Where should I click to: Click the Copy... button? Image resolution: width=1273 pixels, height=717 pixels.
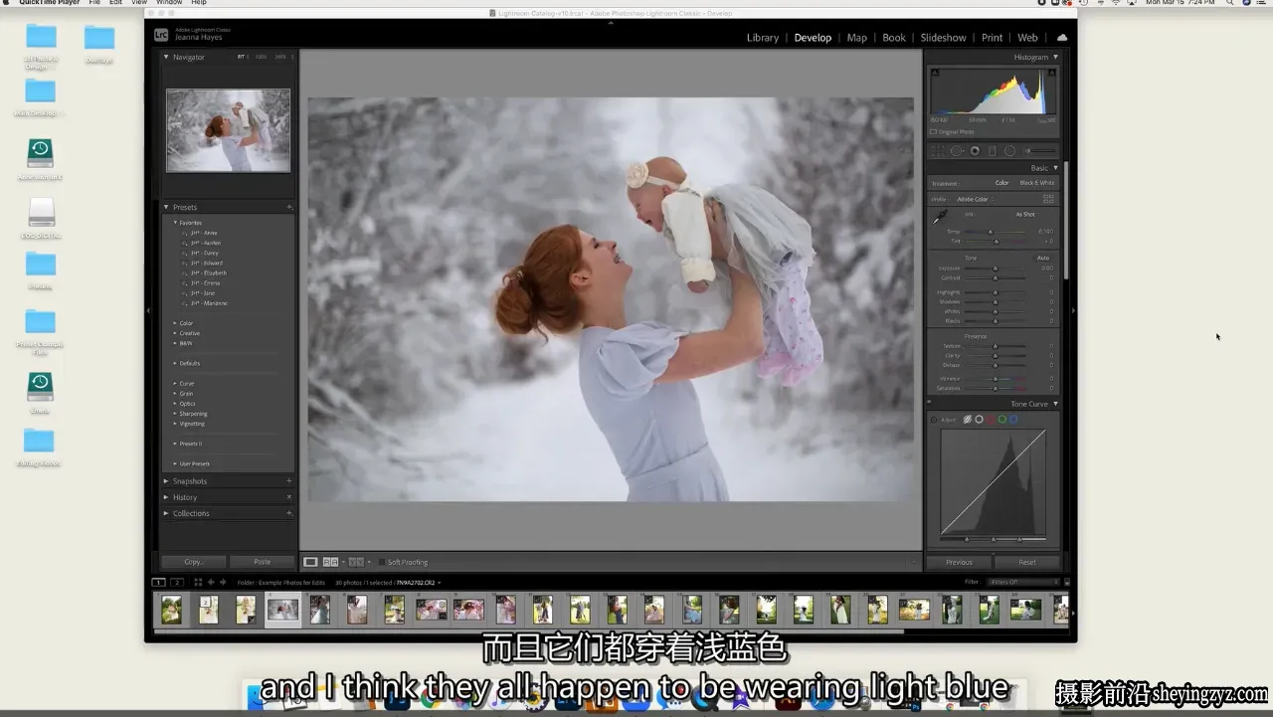tap(194, 562)
